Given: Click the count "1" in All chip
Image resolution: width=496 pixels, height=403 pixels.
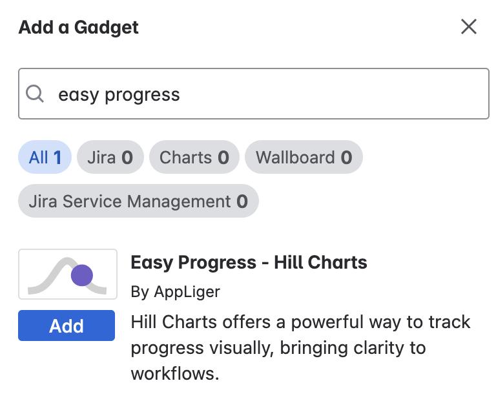Looking at the screenshot, I should pos(57,158).
